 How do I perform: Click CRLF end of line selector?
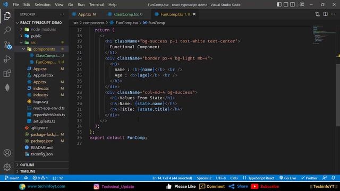(x=234, y=178)
